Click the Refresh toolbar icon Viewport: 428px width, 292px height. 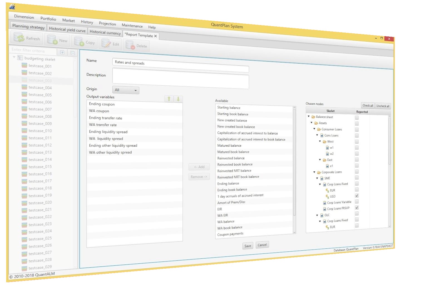[x=19, y=37]
